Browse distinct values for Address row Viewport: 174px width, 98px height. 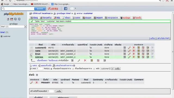click(x=125, y=57)
